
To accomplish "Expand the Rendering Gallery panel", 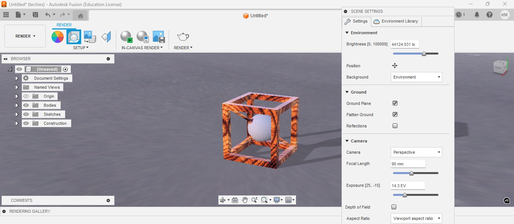I will pos(5,211).
